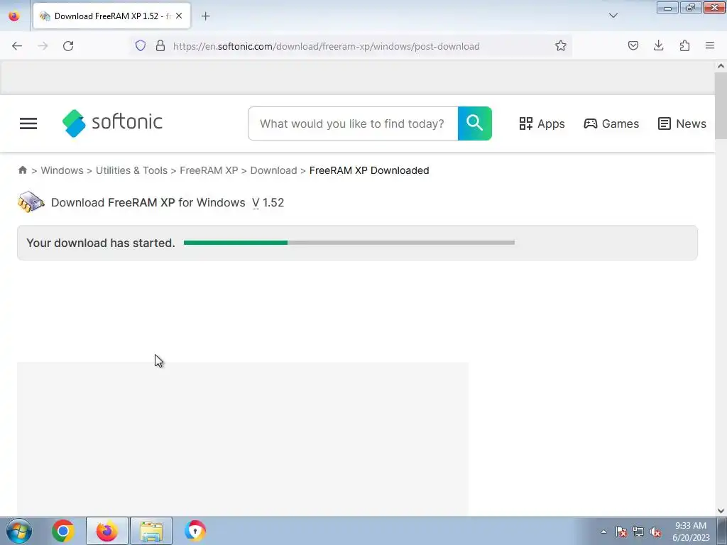Select the Download FreeRAM XP 1.52 tab
727x545 pixels.
(111, 16)
